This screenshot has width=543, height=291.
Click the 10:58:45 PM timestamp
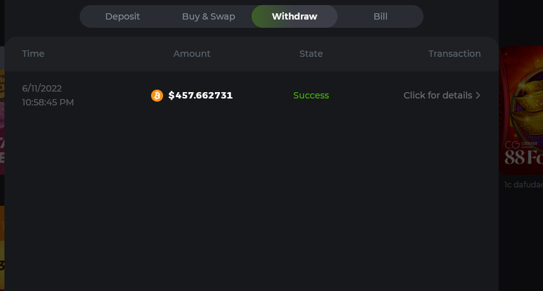pyautogui.click(x=48, y=102)
